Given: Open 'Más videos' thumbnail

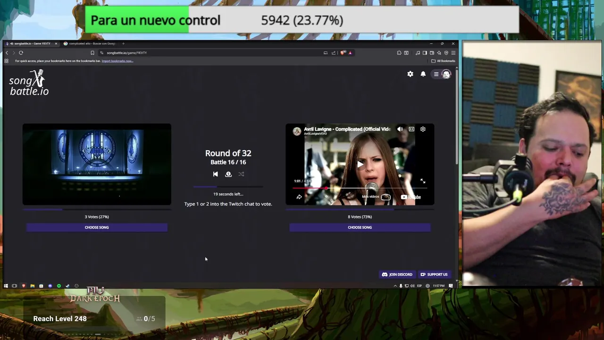Looking at the screenshot, I should click(x=386, y=197).
